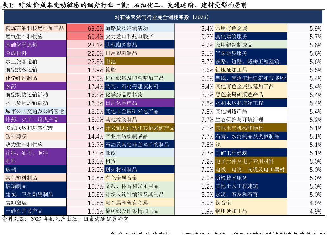
Task: Select the cell 道路货物运输活动
Action: point(139,28)
